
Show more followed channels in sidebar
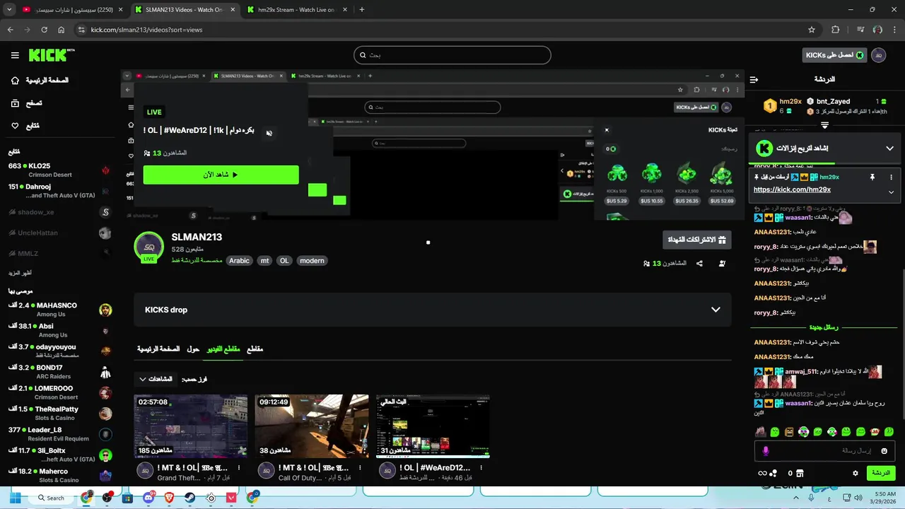click(20, 273)
